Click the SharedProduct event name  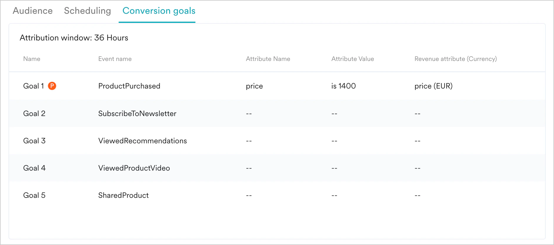(123, 195)
